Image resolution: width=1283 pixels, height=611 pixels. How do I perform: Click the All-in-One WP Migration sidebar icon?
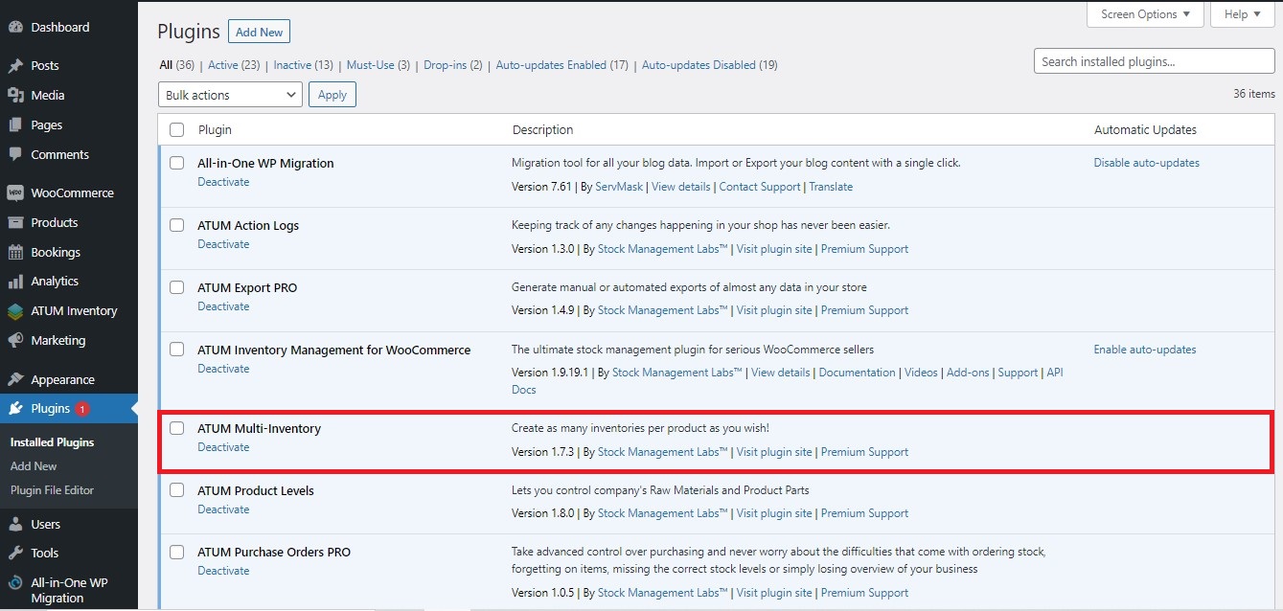pyautogui.click(x=15, y=582)
